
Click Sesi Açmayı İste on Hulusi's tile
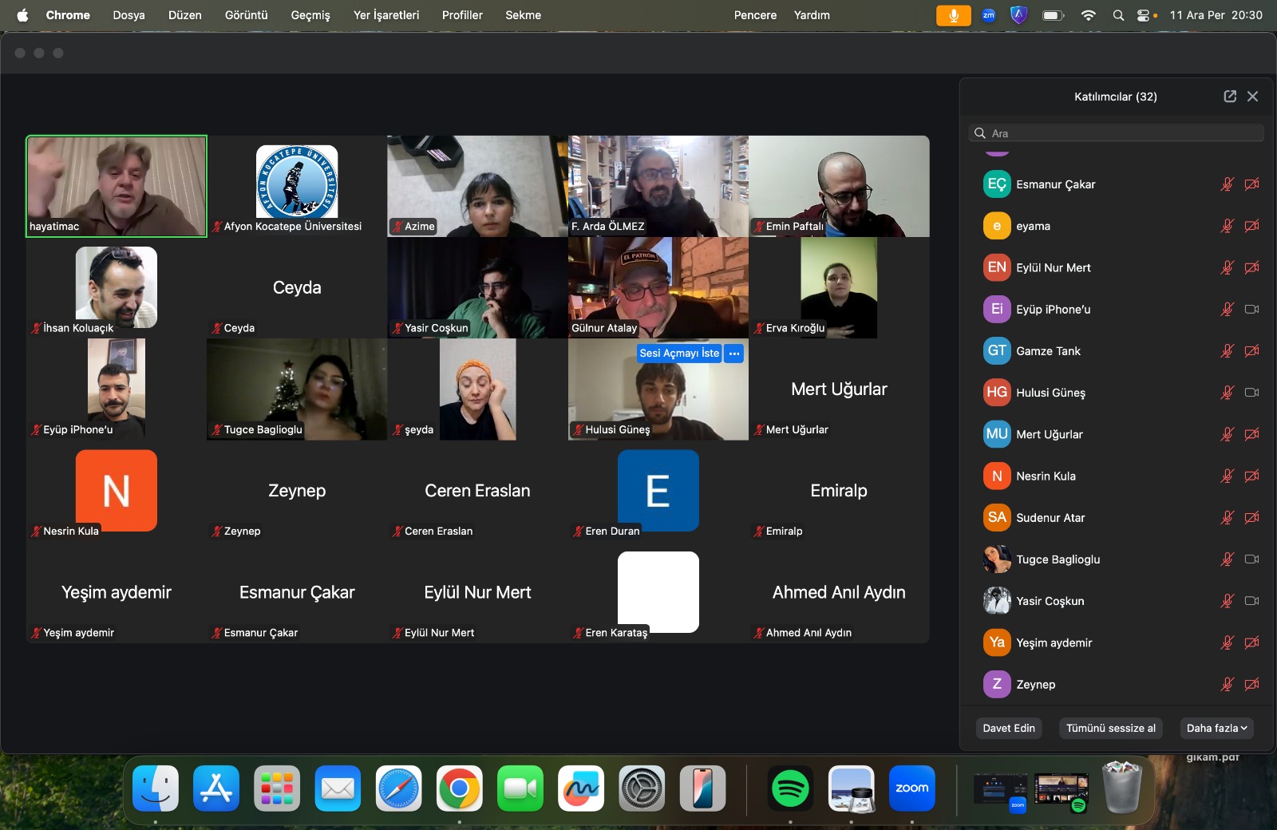[679, 354]
